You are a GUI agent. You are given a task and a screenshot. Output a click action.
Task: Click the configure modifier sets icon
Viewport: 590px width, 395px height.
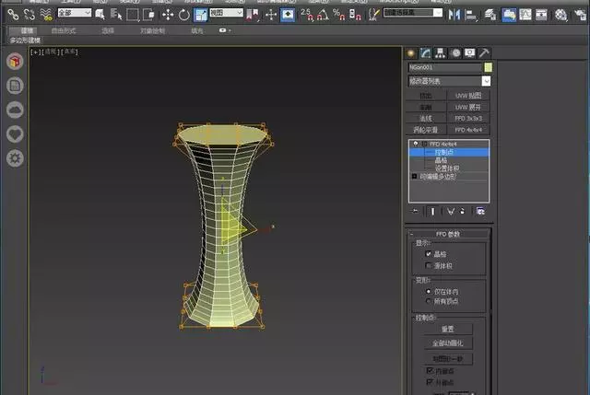pyautogui.click(x=480, y=211)
